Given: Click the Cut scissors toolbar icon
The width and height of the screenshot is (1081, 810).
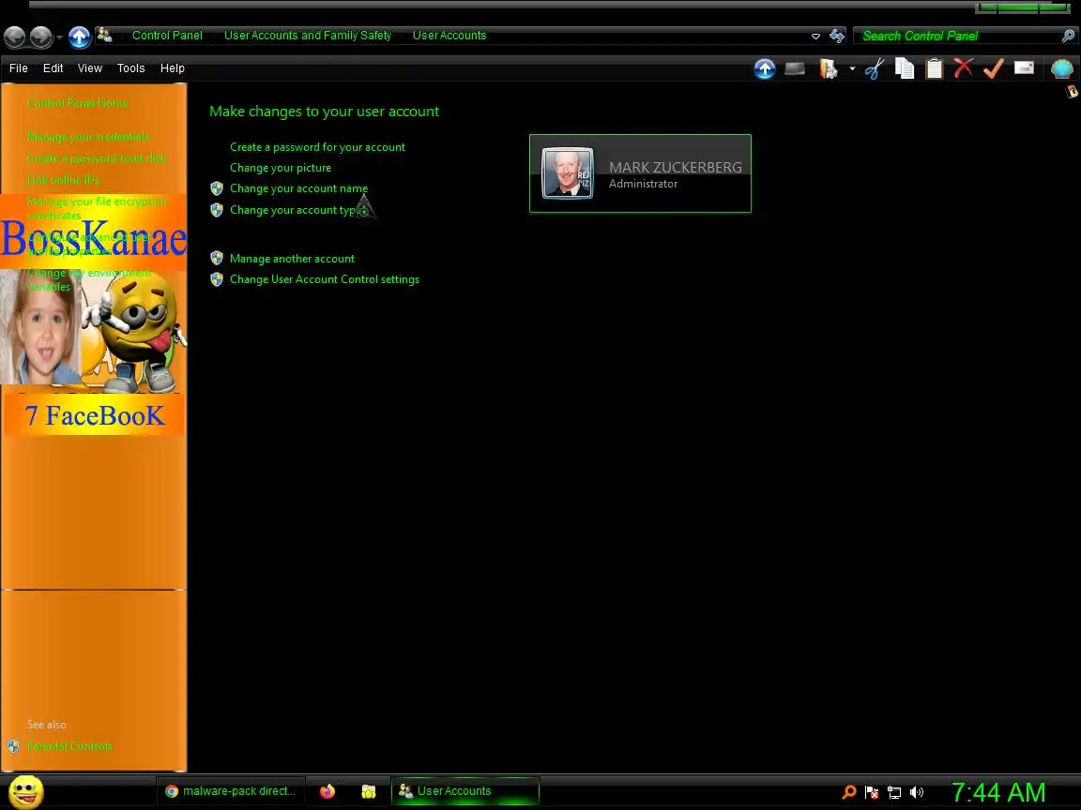Looking at the screenshot, I should (x=875, y=68).
